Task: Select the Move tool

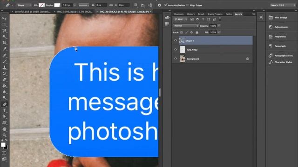Action: coord(4,19)
